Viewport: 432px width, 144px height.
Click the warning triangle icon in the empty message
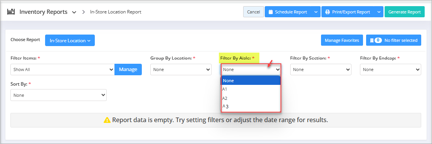pyautogui.click(x=107, y=120)
